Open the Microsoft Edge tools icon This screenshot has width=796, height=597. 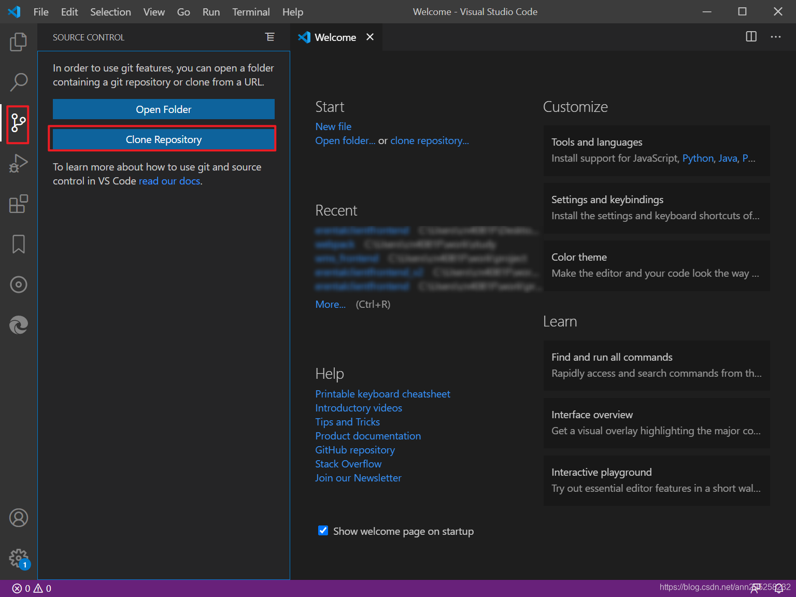pos(19,325)
